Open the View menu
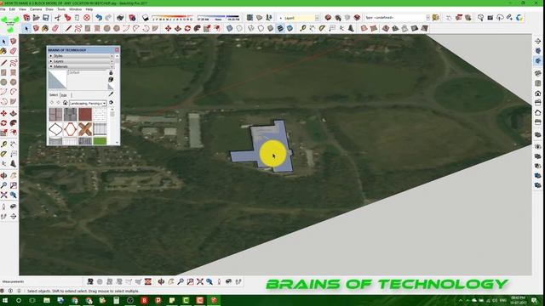 point(23,9)
